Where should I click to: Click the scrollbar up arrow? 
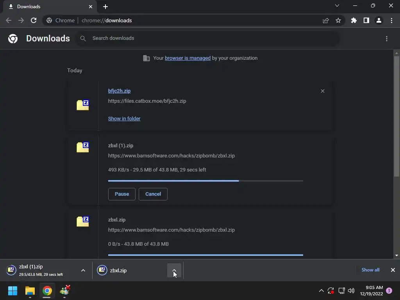[x=396, y=53]
